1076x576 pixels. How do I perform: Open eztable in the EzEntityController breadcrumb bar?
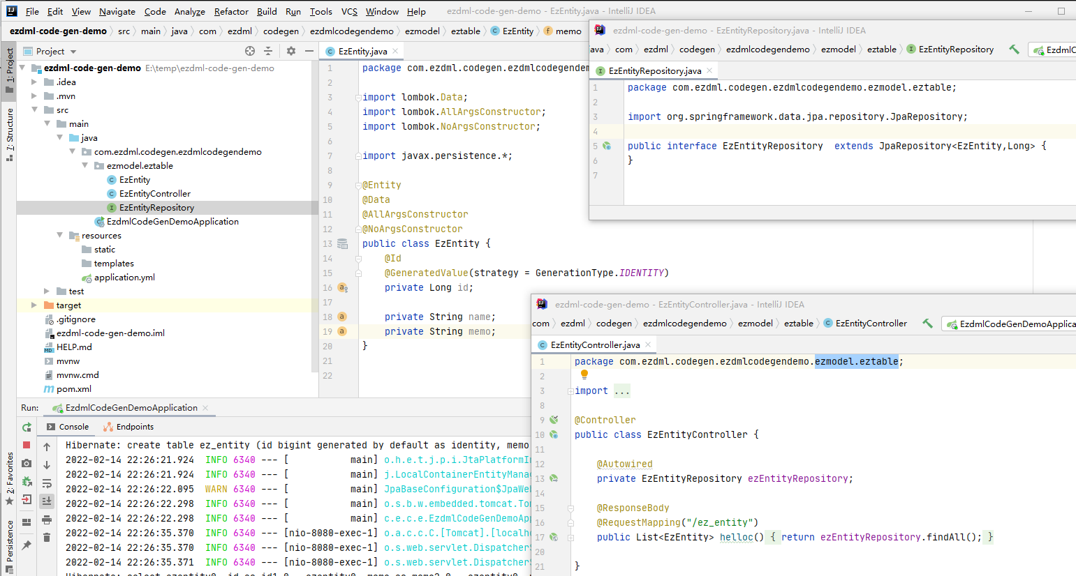[799, 323]
